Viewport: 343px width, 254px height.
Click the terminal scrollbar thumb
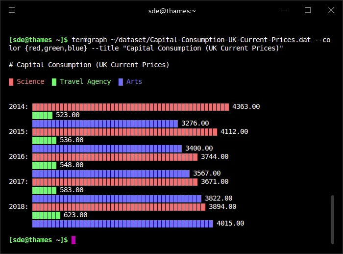coord(333,219)
